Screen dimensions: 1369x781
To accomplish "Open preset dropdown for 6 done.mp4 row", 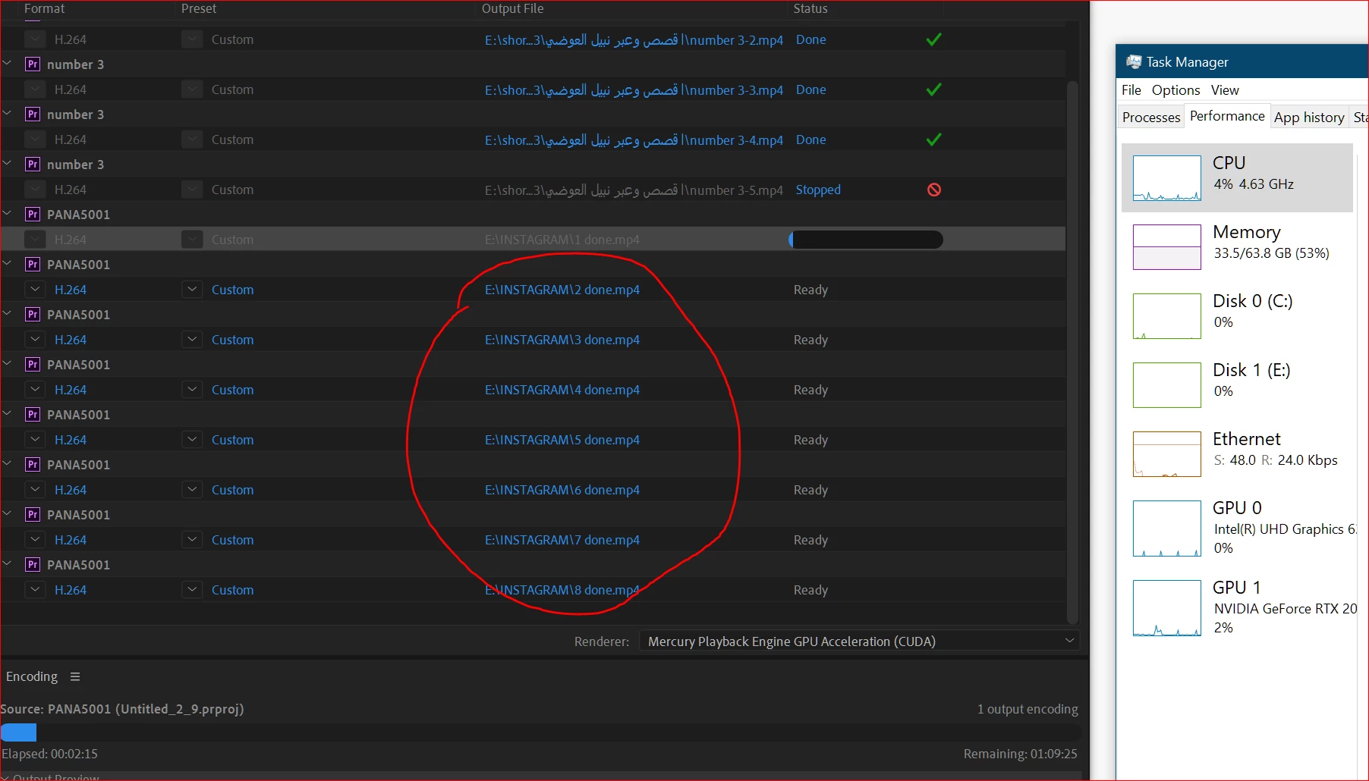I will pyautogui.click(x=192, y=490).
